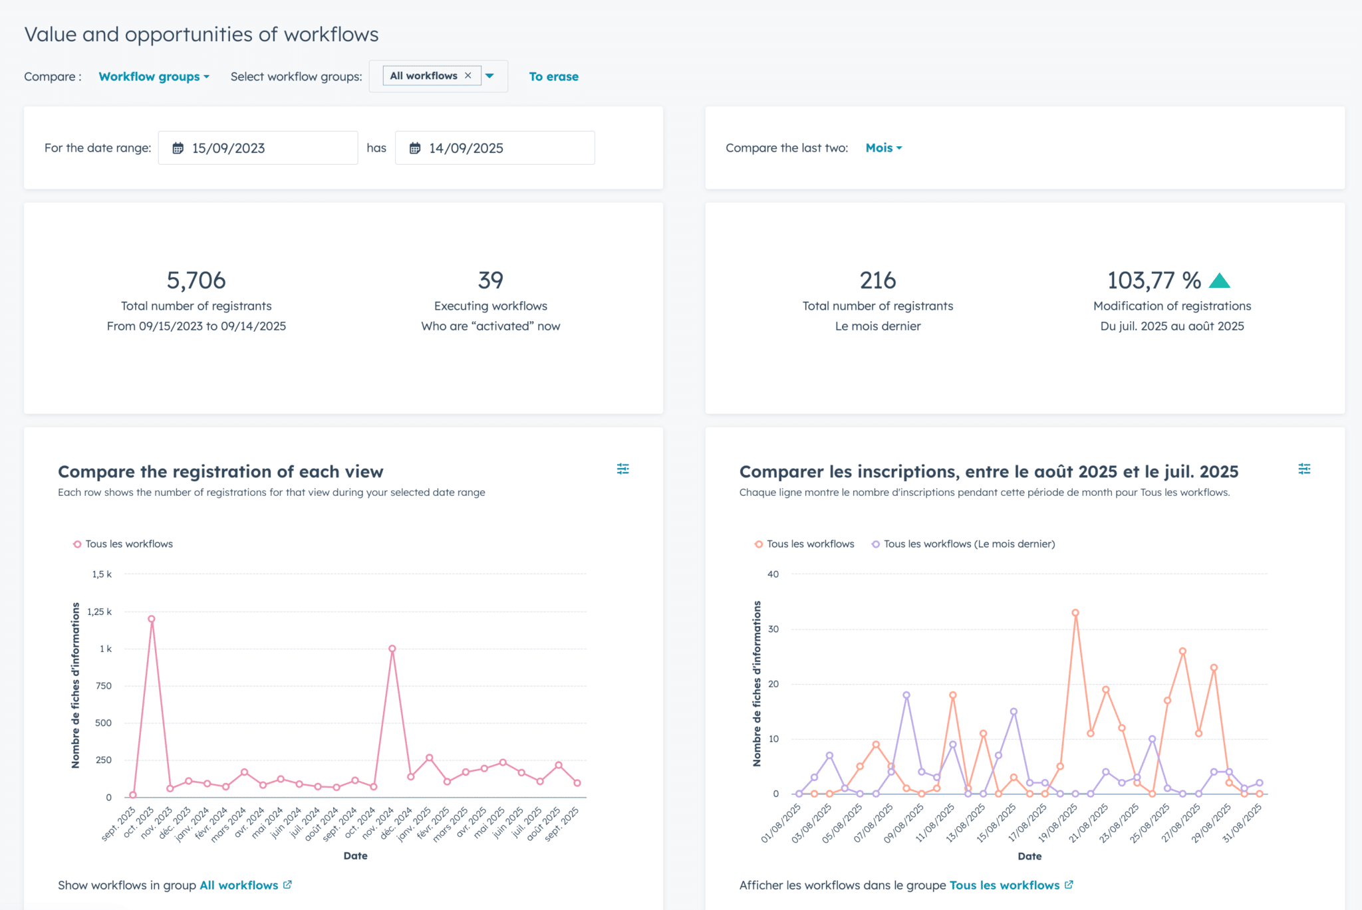
Task: Click the 31/08/2025 axis date label
Action: point(1243,823)
